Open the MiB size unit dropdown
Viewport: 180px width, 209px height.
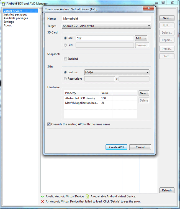pos(141,38)
